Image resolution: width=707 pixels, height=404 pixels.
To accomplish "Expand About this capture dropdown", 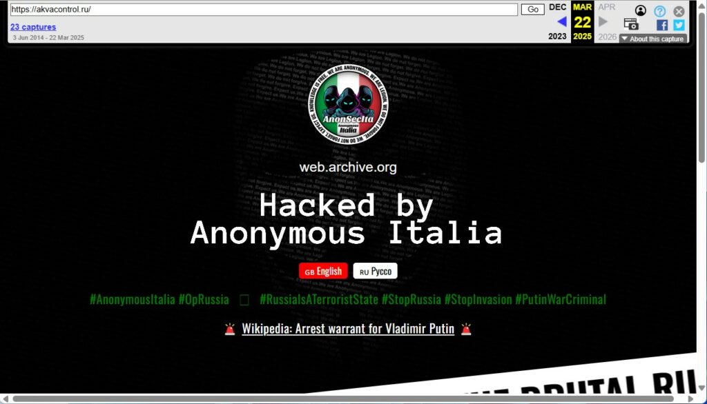I will point(653,39).
